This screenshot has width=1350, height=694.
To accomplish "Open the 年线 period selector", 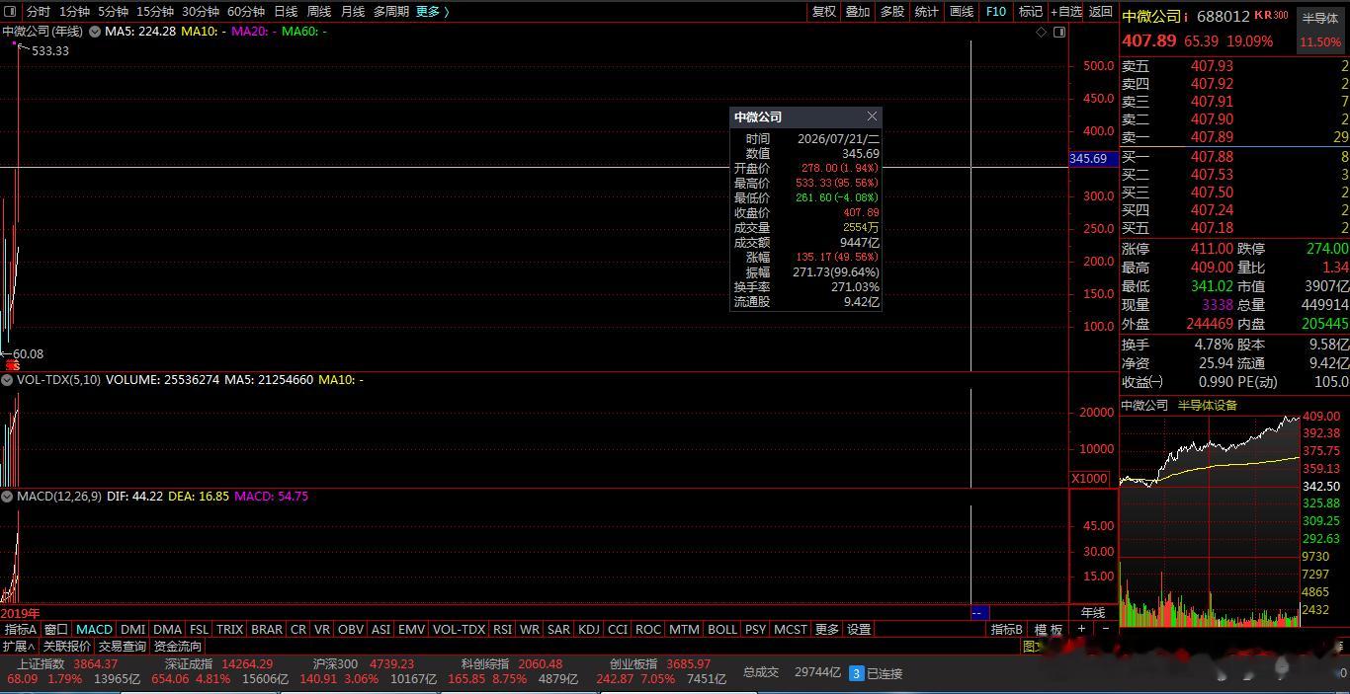I will tap(1093, 613).
